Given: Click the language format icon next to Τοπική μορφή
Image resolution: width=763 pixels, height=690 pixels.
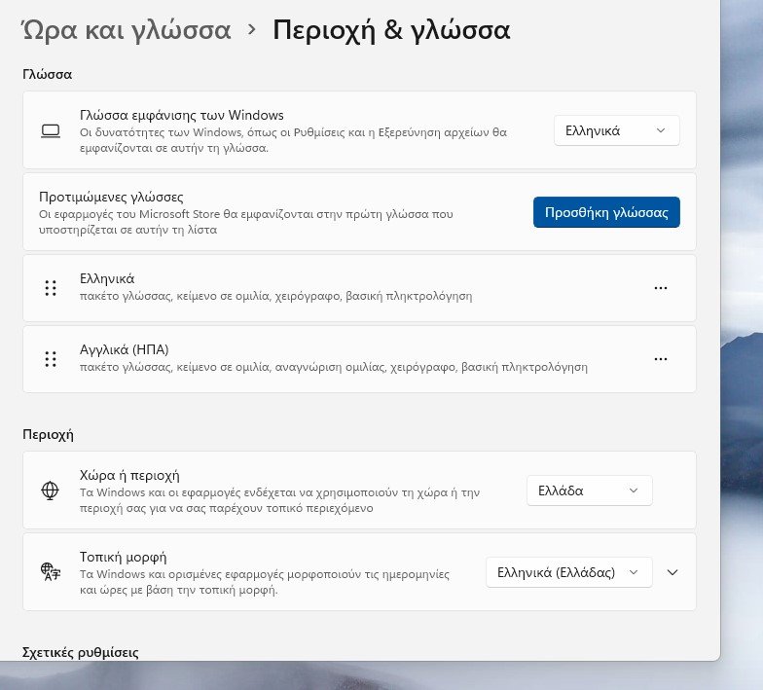Looking at the screenshot, I should [x=51, y=572].
